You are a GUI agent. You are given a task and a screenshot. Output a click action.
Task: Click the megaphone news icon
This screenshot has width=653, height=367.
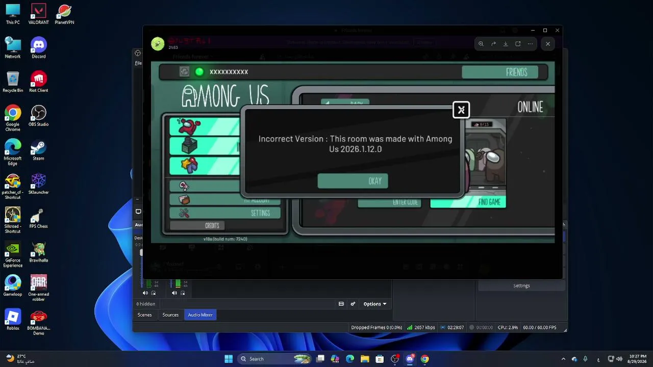tap(184, 186)
